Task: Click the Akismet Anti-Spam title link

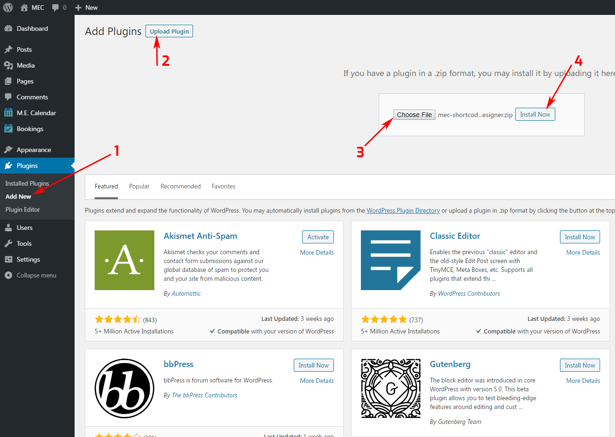Action: tap(200, 236)
